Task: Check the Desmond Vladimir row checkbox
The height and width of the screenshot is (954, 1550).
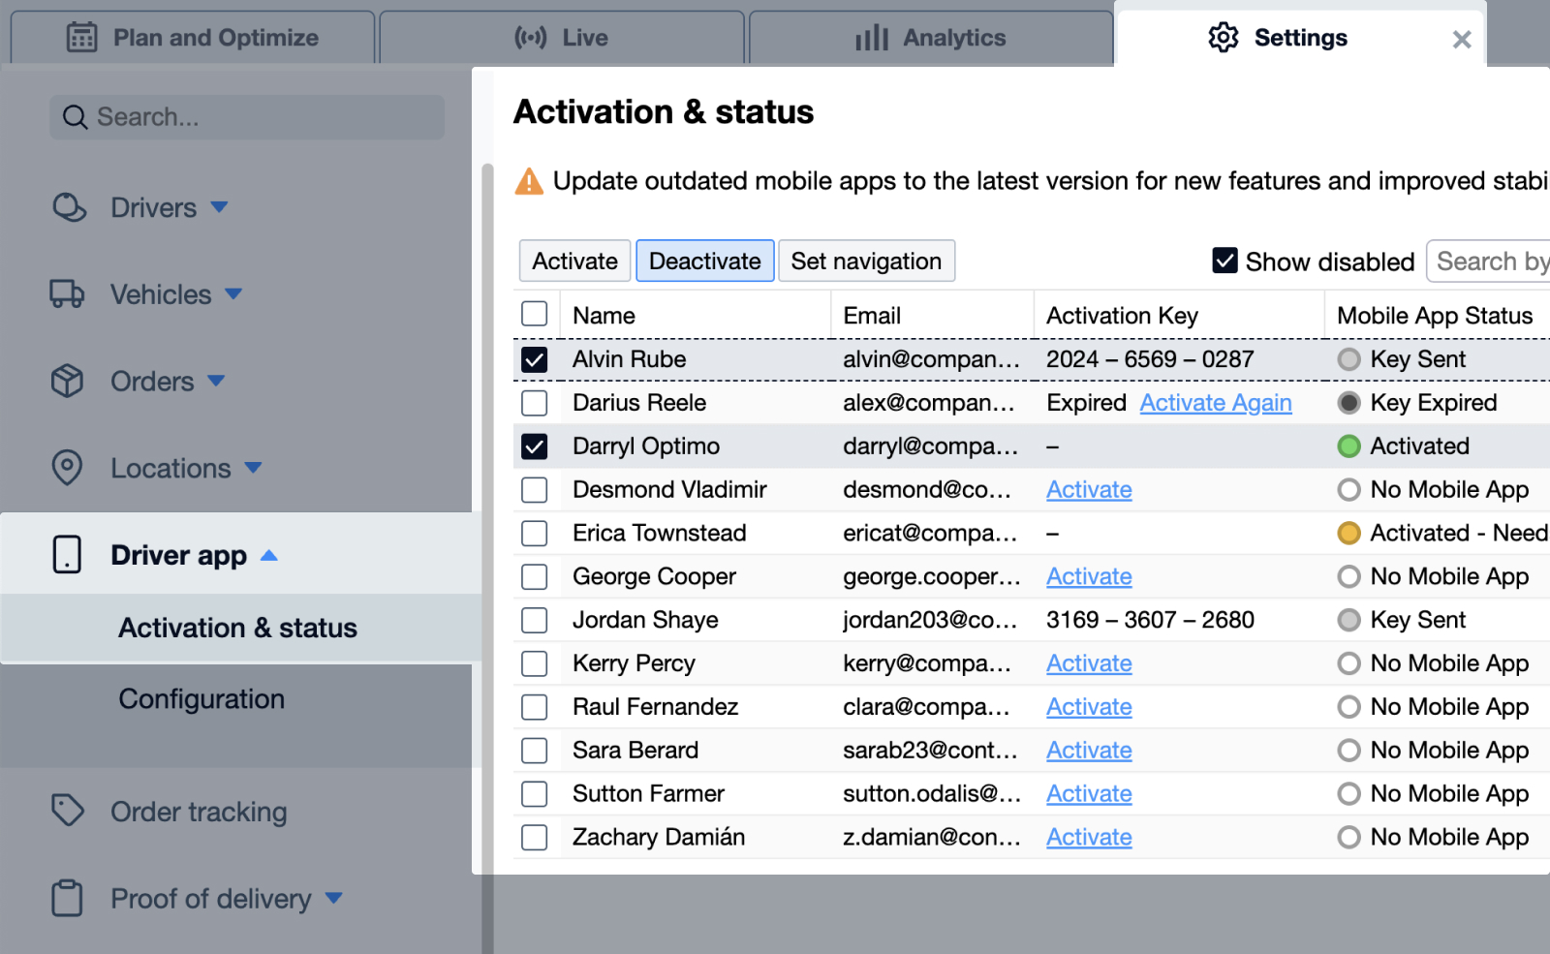Action: (x=535, y=490)
